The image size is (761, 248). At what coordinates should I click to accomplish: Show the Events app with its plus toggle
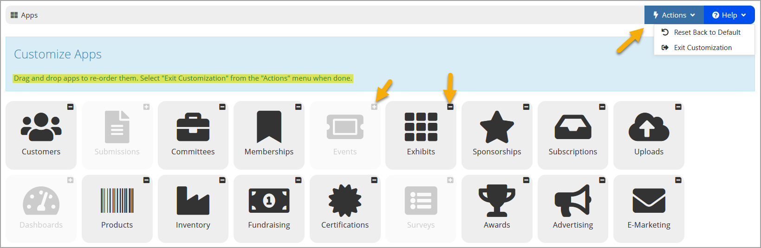(374, 107)
